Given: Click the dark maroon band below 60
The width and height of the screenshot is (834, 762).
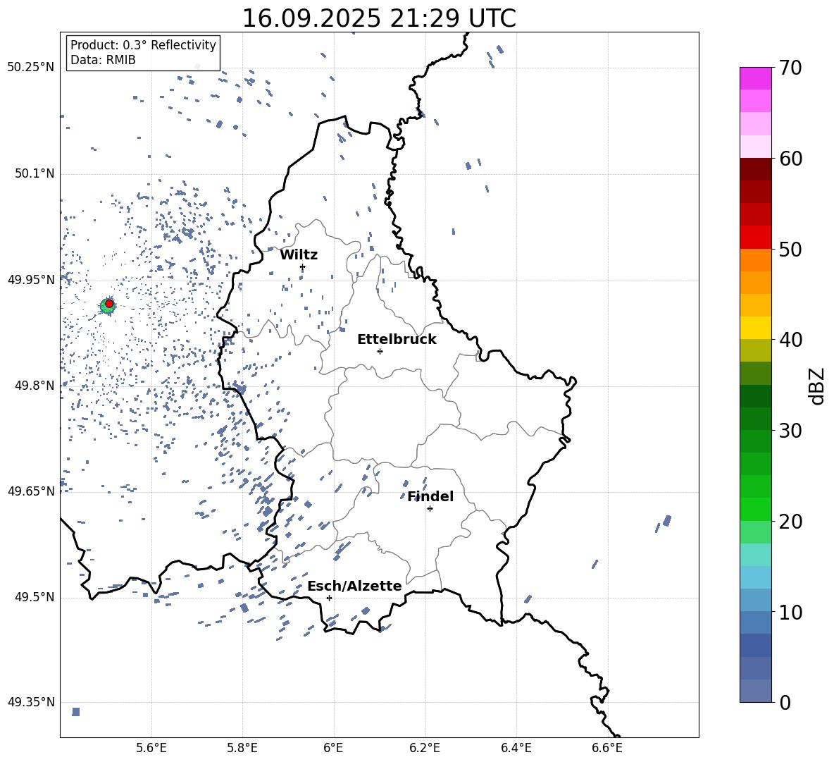Looking at the screenshot, I should point(755,169).
